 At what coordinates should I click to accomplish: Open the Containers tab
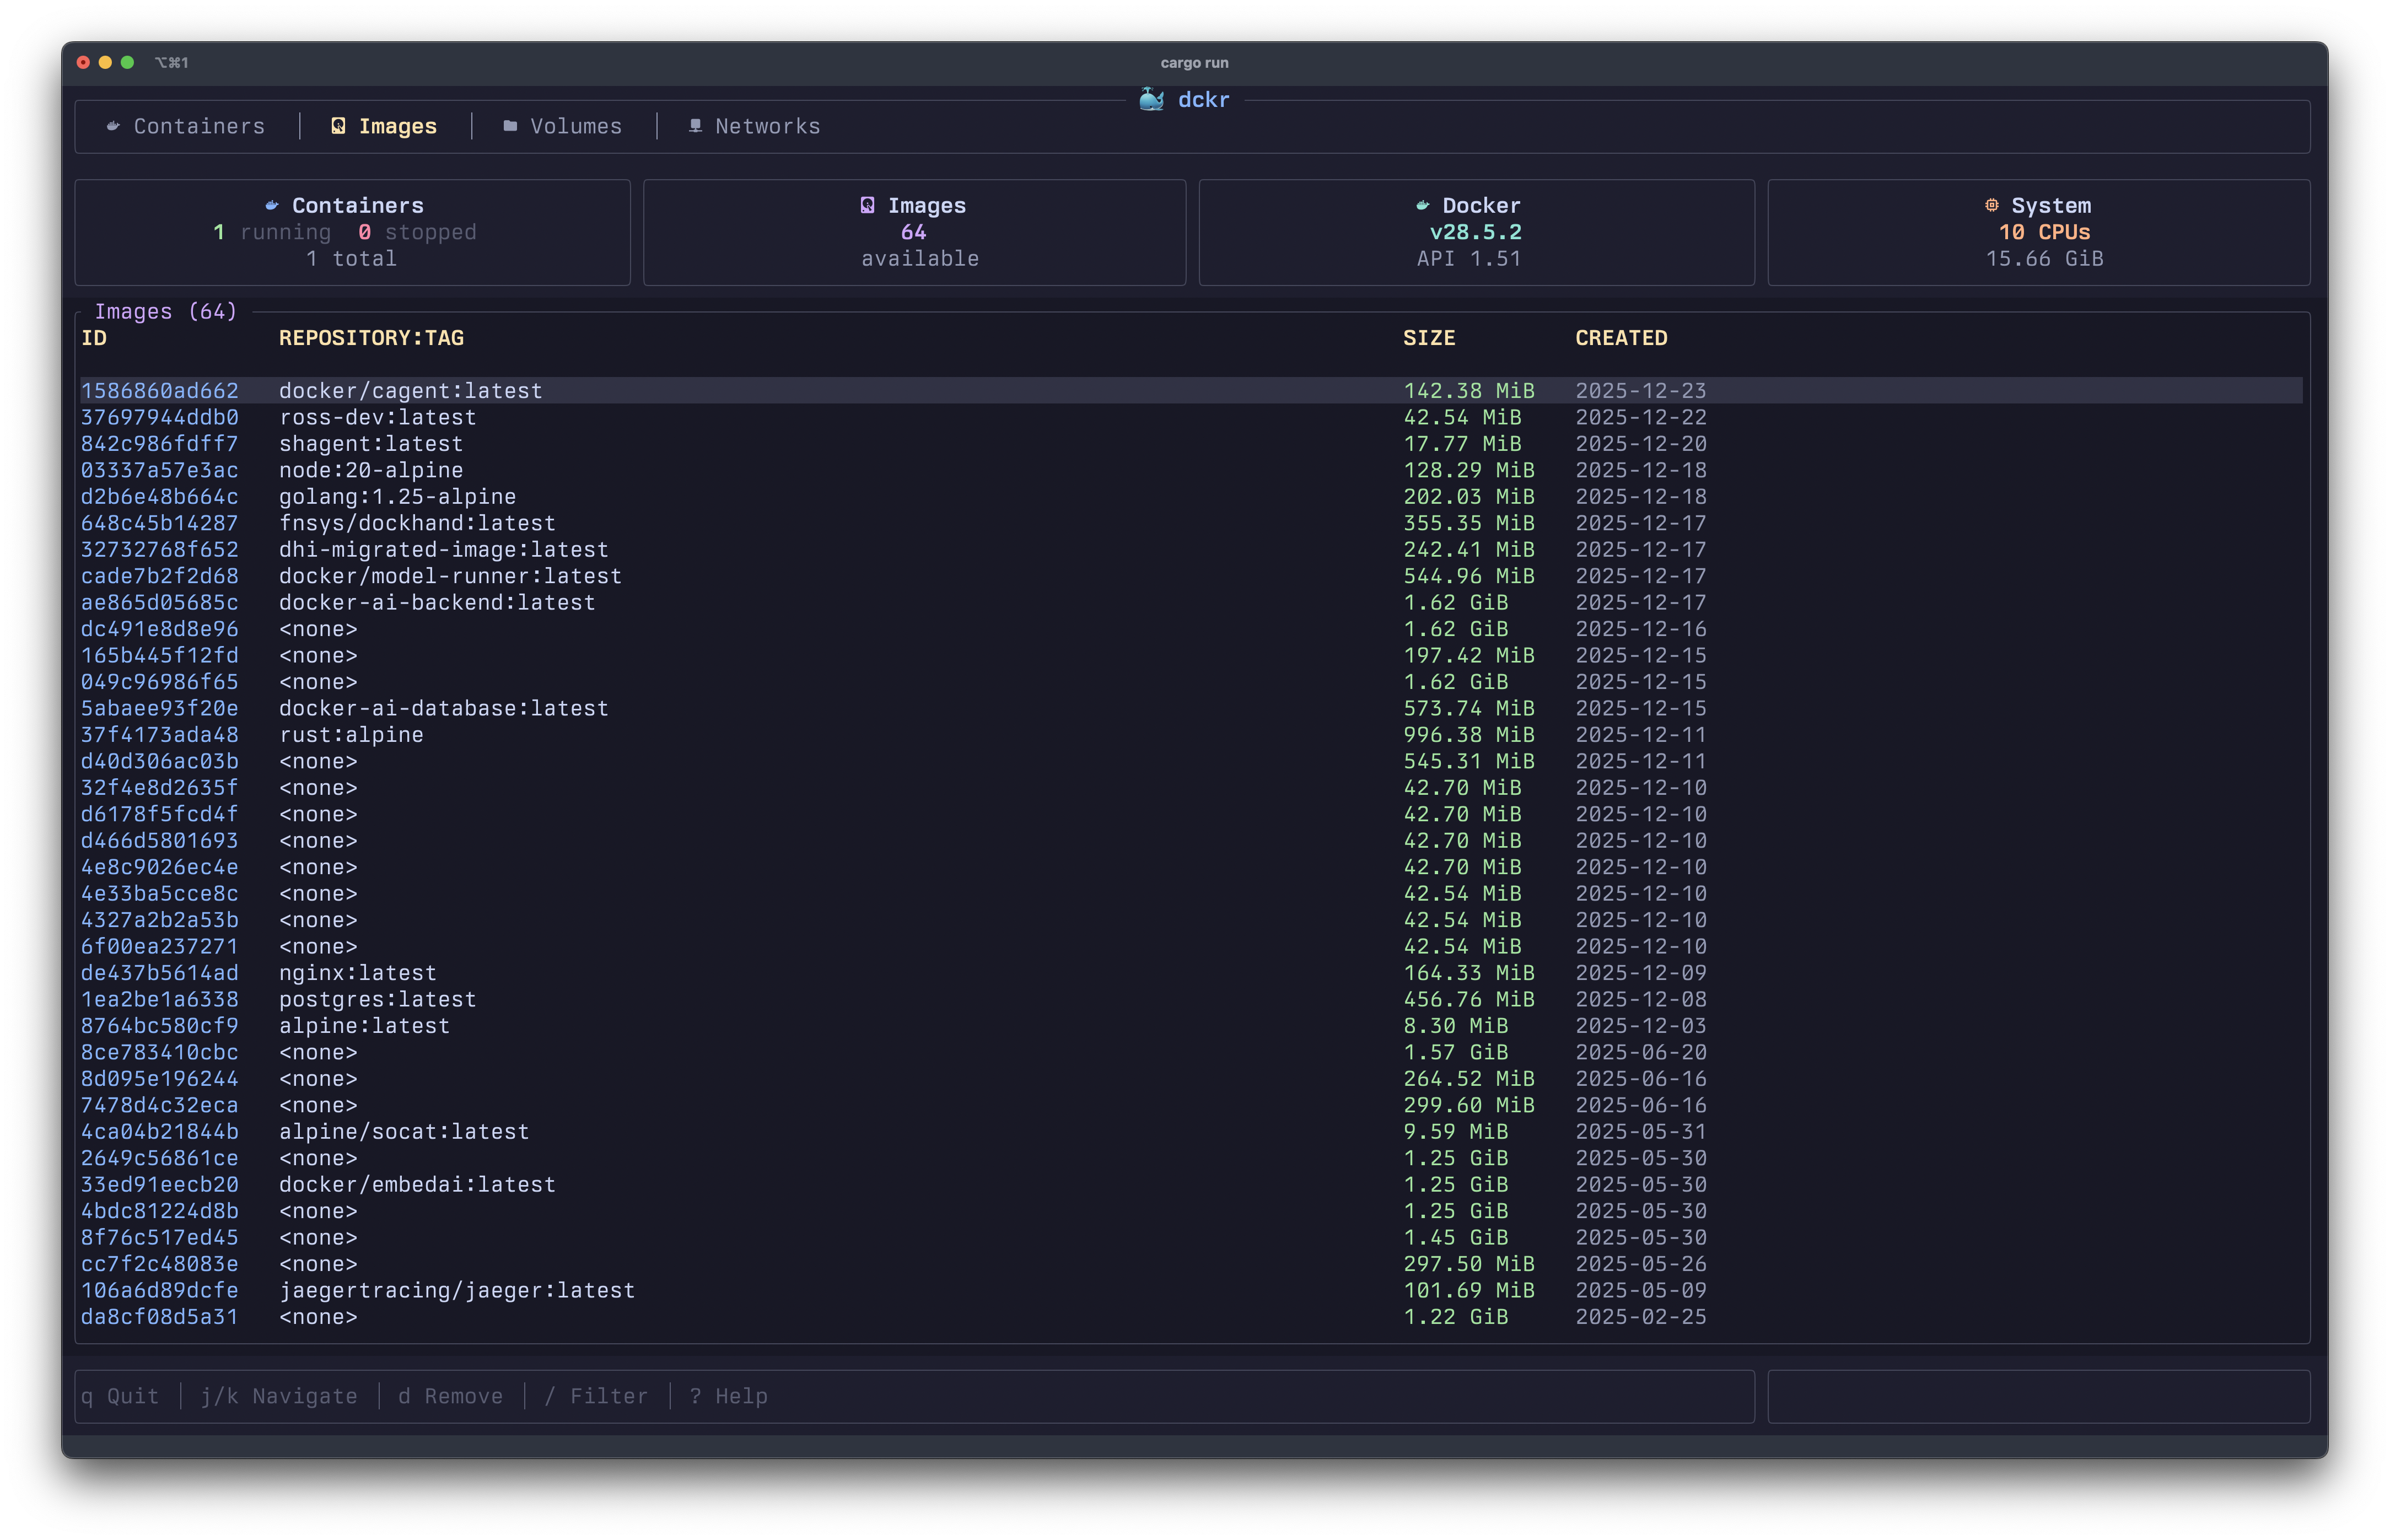click(199, 126)
